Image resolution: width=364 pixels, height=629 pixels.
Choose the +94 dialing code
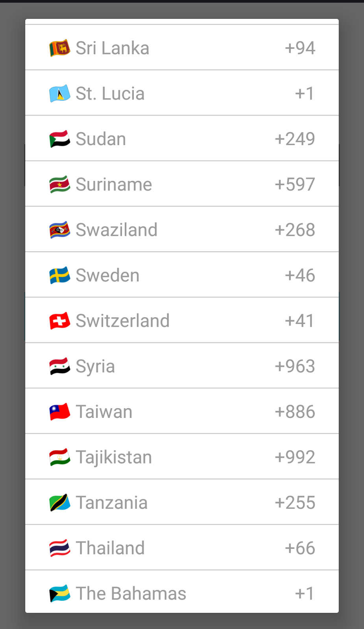pyautogui.click(x=300, y=48)
